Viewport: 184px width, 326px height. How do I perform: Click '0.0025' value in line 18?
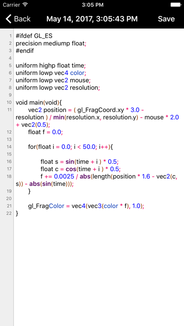(64, 177)
